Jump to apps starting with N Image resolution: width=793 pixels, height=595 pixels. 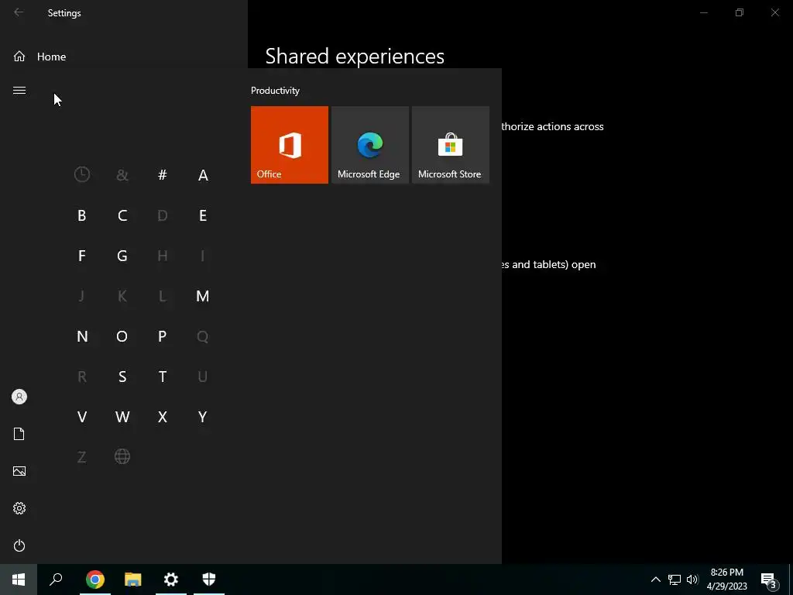point(82,336)
